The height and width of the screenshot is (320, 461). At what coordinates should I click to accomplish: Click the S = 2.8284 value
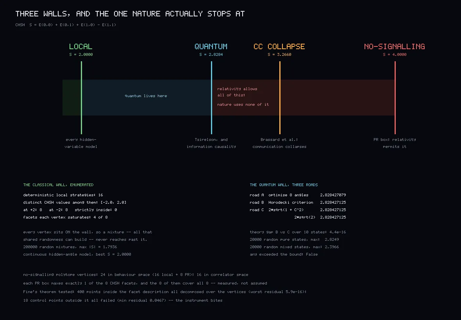pos(211,54)
